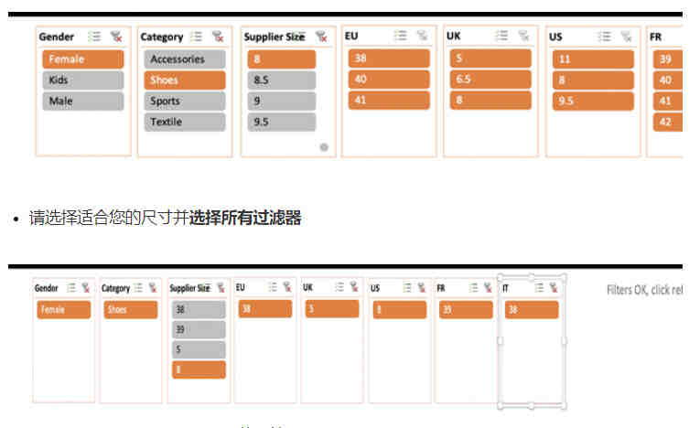The height and width of the screenshot is (428, 689).
Task: Clear filter on upper US slicer
Action: pos(626,37)
